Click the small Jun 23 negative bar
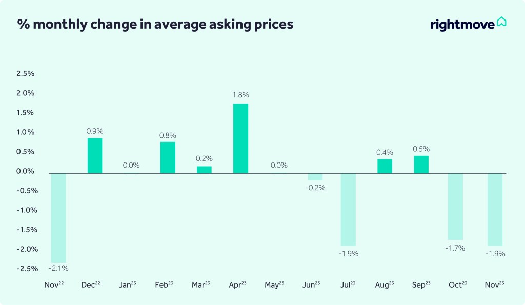The height and width of the screenshot is (305, 525). pos(315,177)
